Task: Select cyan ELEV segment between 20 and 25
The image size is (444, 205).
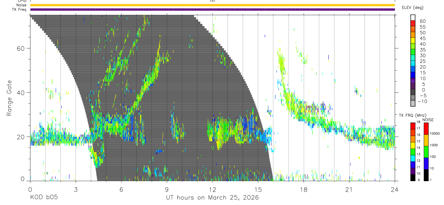Action: (413, 64)
